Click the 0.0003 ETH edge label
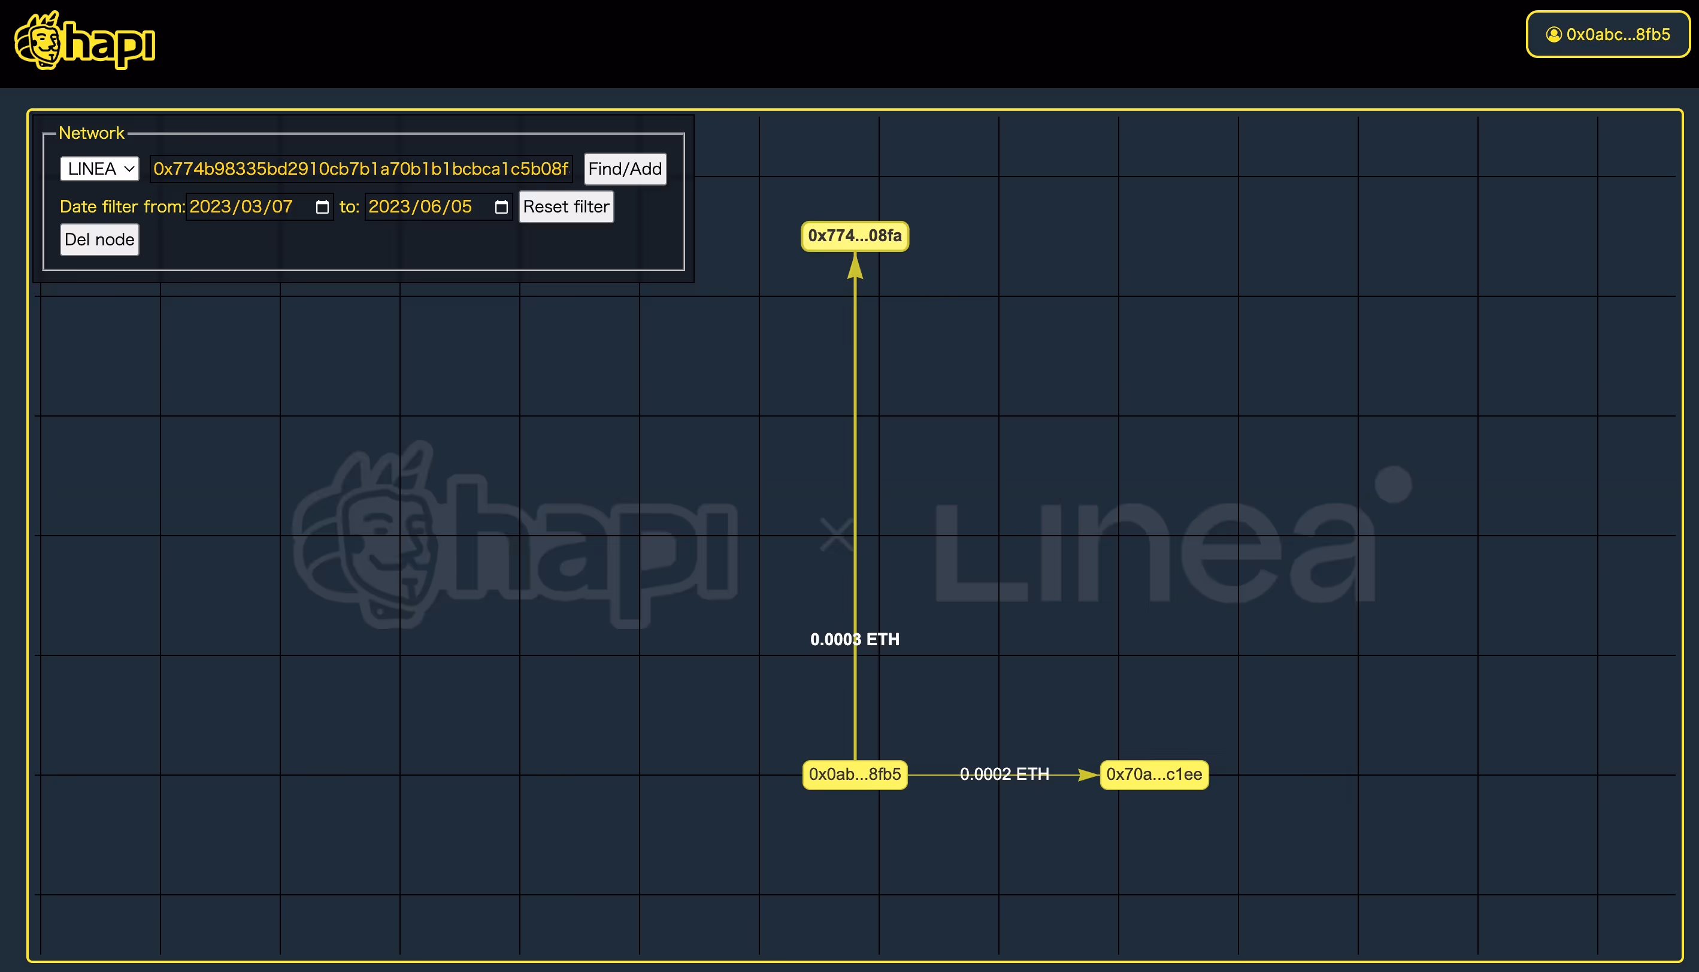 (x=855, y=640)
